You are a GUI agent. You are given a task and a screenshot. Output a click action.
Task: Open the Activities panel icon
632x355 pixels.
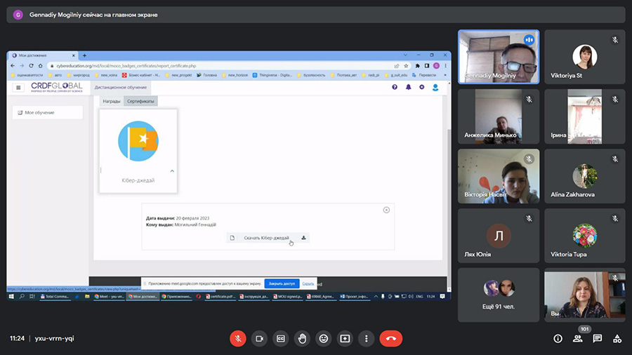click(617, 338)
